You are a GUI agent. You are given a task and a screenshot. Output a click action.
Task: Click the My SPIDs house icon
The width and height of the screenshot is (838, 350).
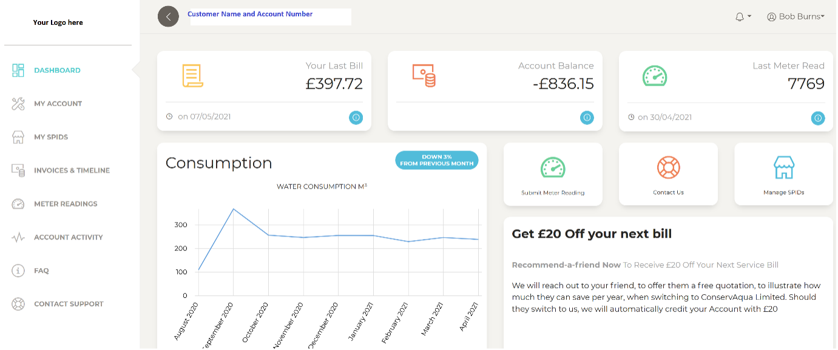pyautogui.click(x=18, y=136)
